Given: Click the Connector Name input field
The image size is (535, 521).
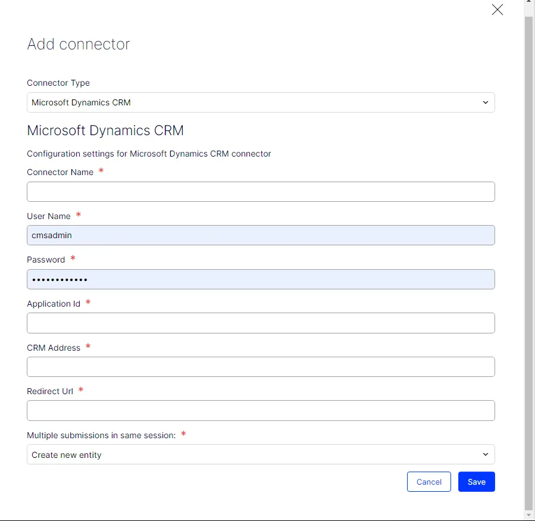Looking at the screenshot, I should [261, 192].
